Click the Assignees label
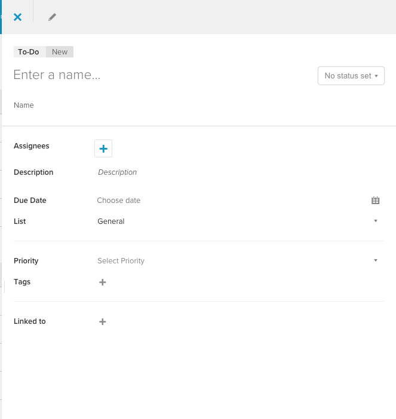 (32, 146)
